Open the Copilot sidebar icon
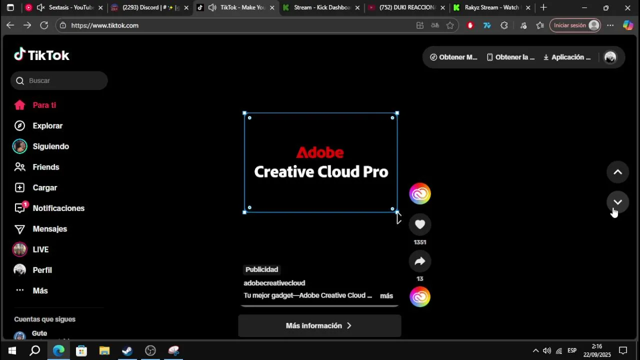The image size is (640, 360). coord(628,25)
